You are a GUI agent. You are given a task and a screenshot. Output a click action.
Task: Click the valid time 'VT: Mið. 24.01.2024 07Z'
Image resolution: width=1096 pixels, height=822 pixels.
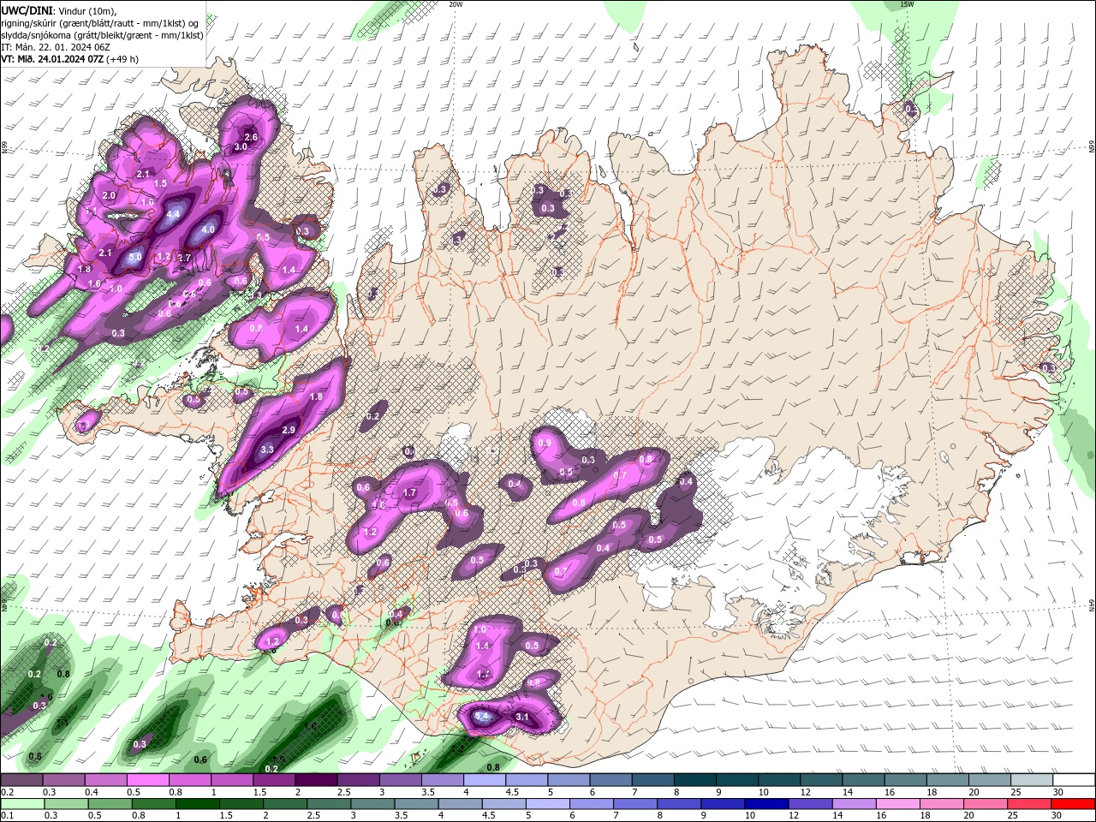click(x=52, y=59)
